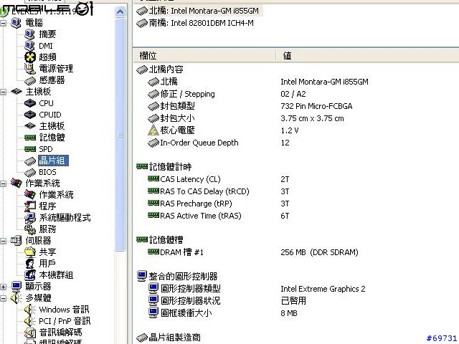Collapse the 伺服器 tree node
This screenshot has height=344, width=459.
tap(3, 241)
